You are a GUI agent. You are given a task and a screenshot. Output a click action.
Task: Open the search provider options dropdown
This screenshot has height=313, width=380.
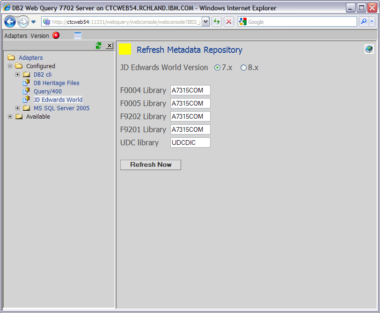[x=372, y=22]
